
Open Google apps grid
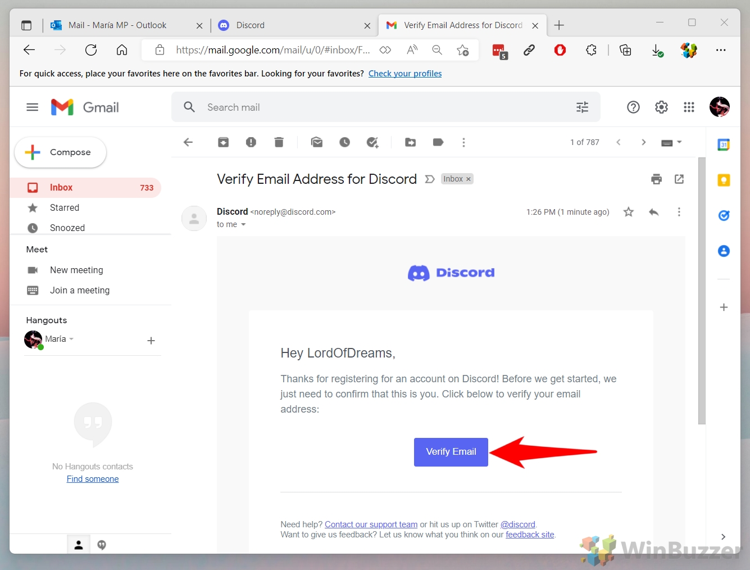point(689,107)
